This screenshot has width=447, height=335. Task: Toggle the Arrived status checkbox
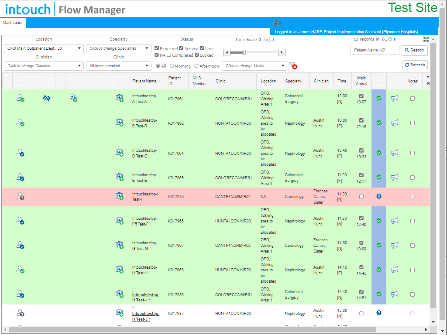[181, 48]
